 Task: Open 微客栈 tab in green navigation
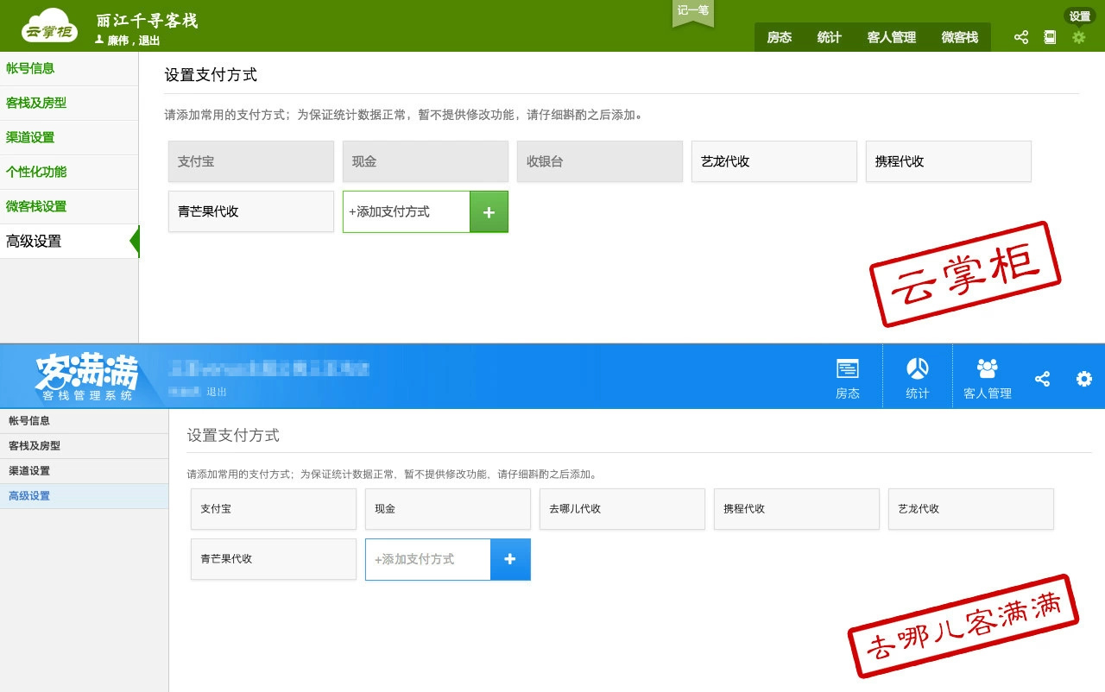960,37
